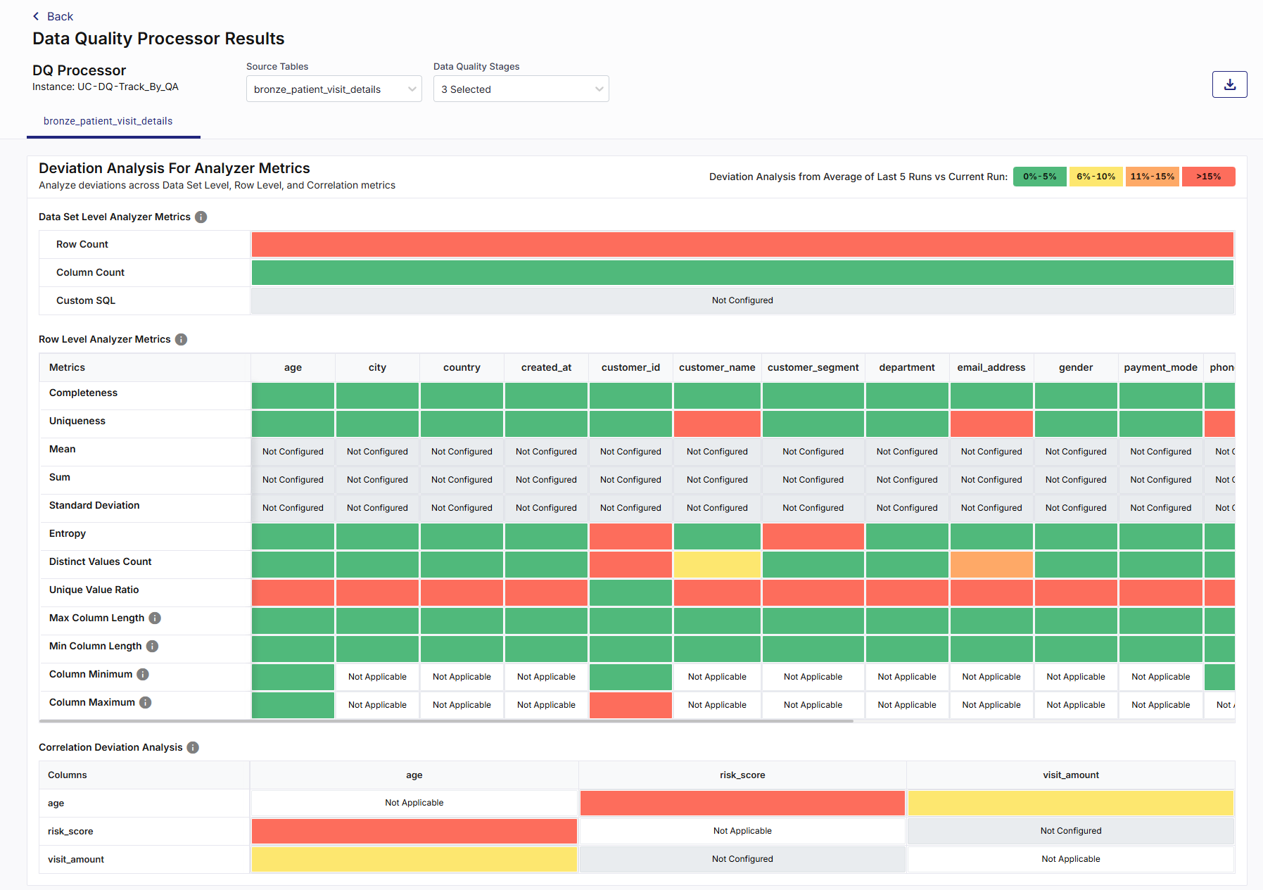The image size is (1263, 890).
Task: Click the red Row Count deviation bar
Action: tap(742, 244)
